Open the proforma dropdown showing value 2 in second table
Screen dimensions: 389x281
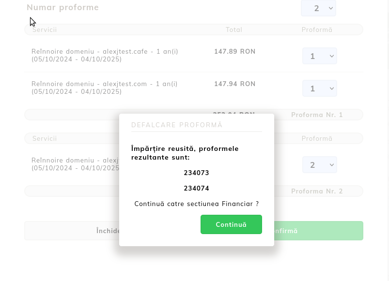pos(319,165)
